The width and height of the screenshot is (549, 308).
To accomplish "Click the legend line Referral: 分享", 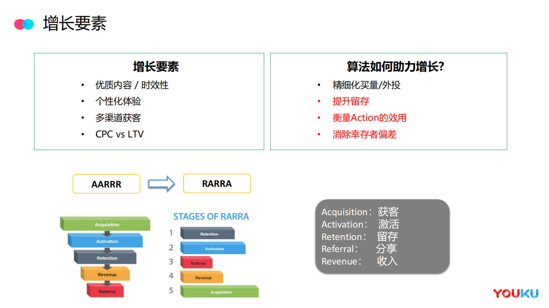I will tap(359, 249).
